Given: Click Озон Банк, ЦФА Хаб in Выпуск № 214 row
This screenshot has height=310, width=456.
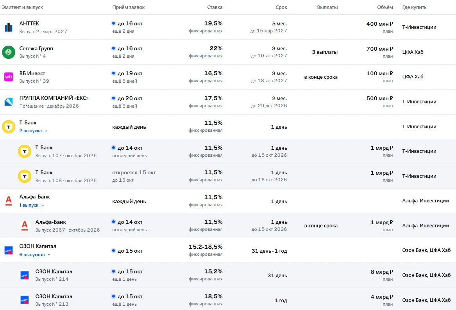Looking at the screenshot, I should click(x=426, y=275).
